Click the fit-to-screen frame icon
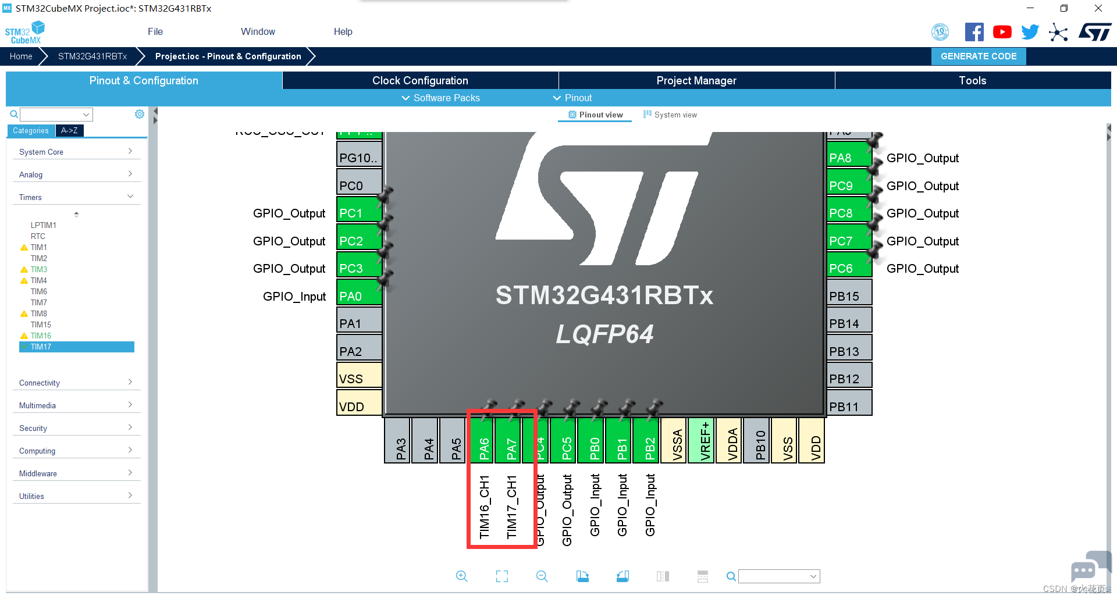Image resolution: width=1117 pixels, height=599 pixels. click(x=502, y=576)
